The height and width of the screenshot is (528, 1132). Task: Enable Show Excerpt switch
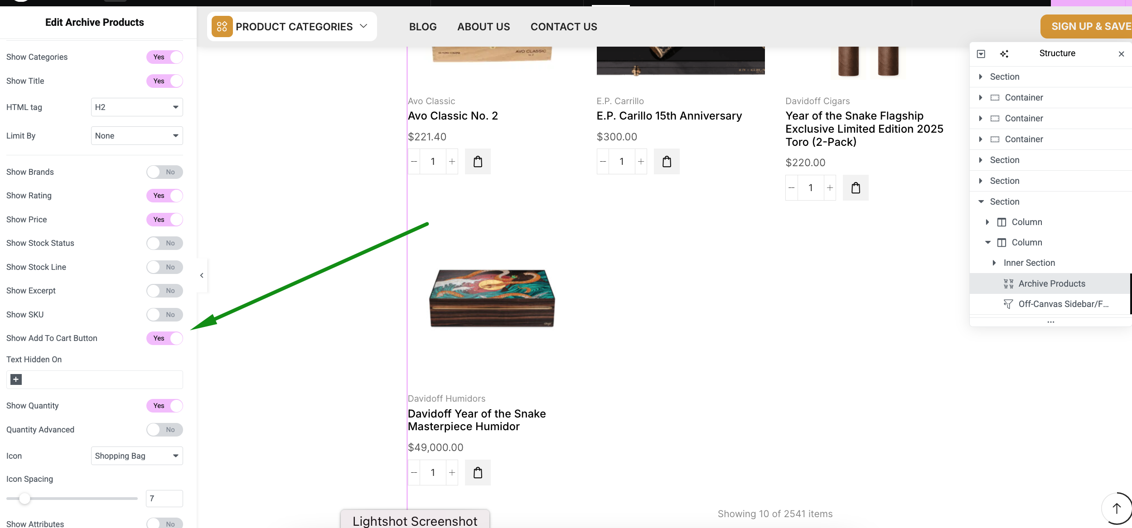pos(164,291)
